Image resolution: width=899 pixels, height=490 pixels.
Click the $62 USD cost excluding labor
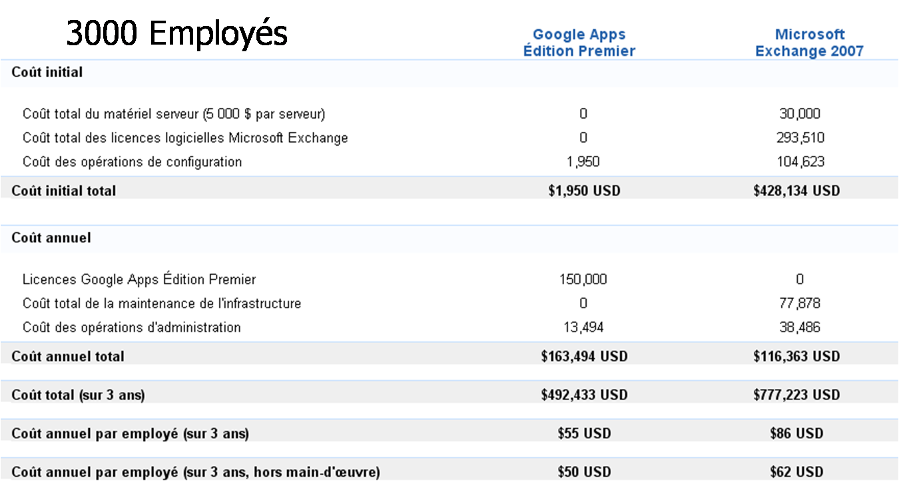[x=796, y=473]
